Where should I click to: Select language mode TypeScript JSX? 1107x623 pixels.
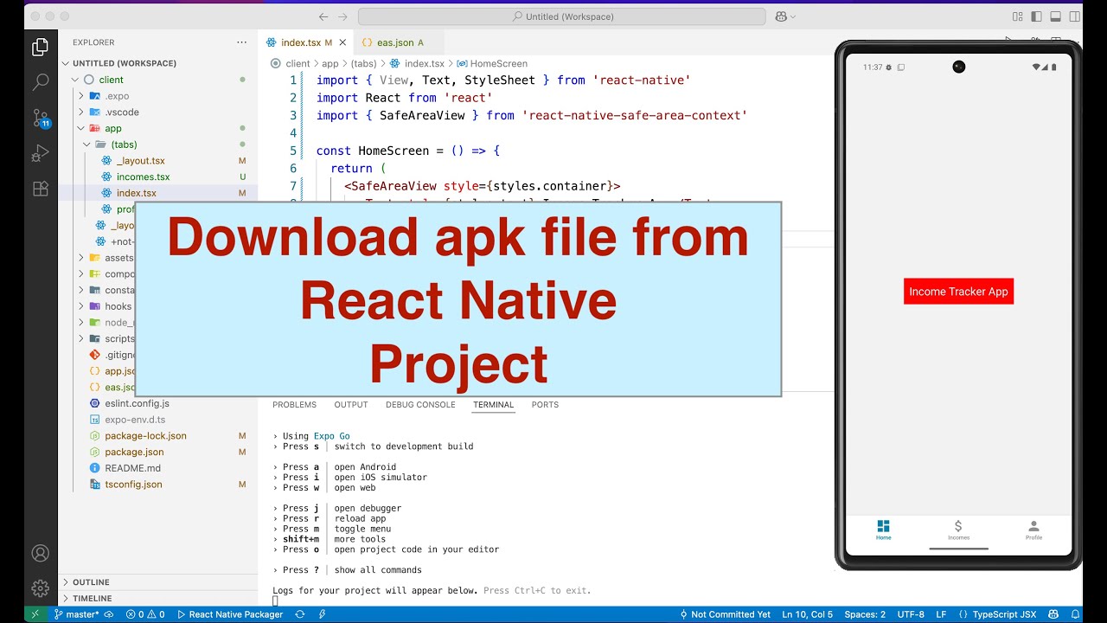point(998,614)
